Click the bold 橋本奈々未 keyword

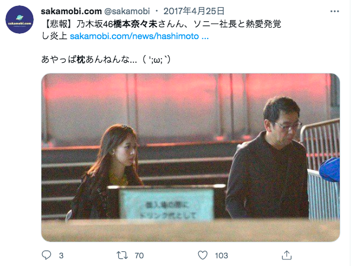(x=135, y=24)
